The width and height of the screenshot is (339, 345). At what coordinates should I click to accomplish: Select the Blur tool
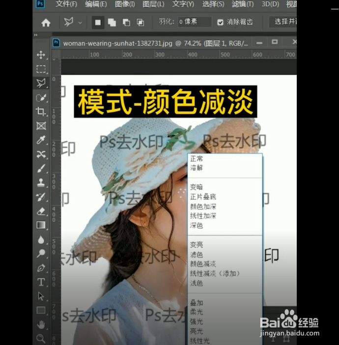[41, 240]
